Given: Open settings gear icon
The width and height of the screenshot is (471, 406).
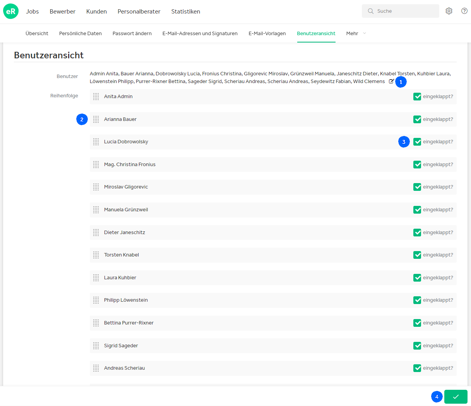Looking at the screenshot, I should click(449, 11).
